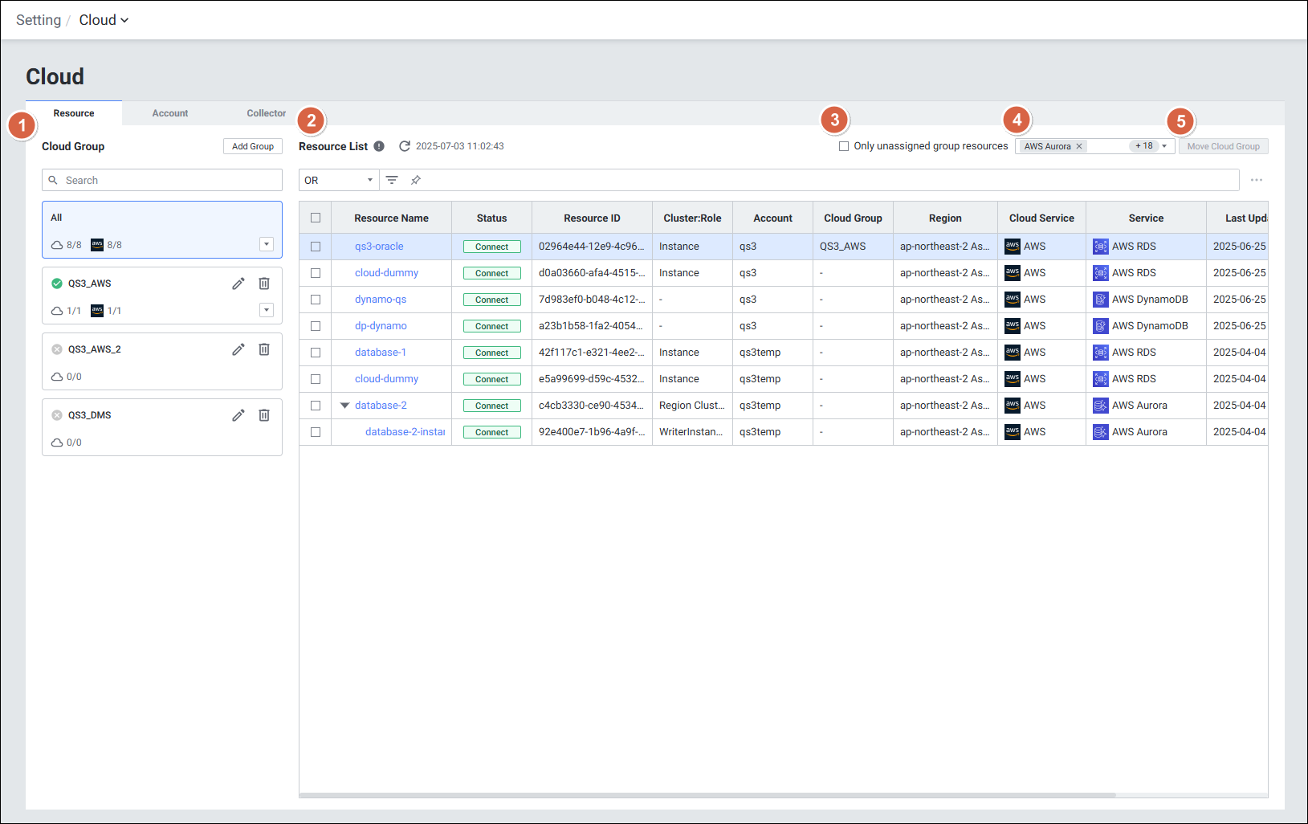Viewport: 1308px width, 824px height.
Task: Click the filter icon in the search bar
Action: pos(392,180)
